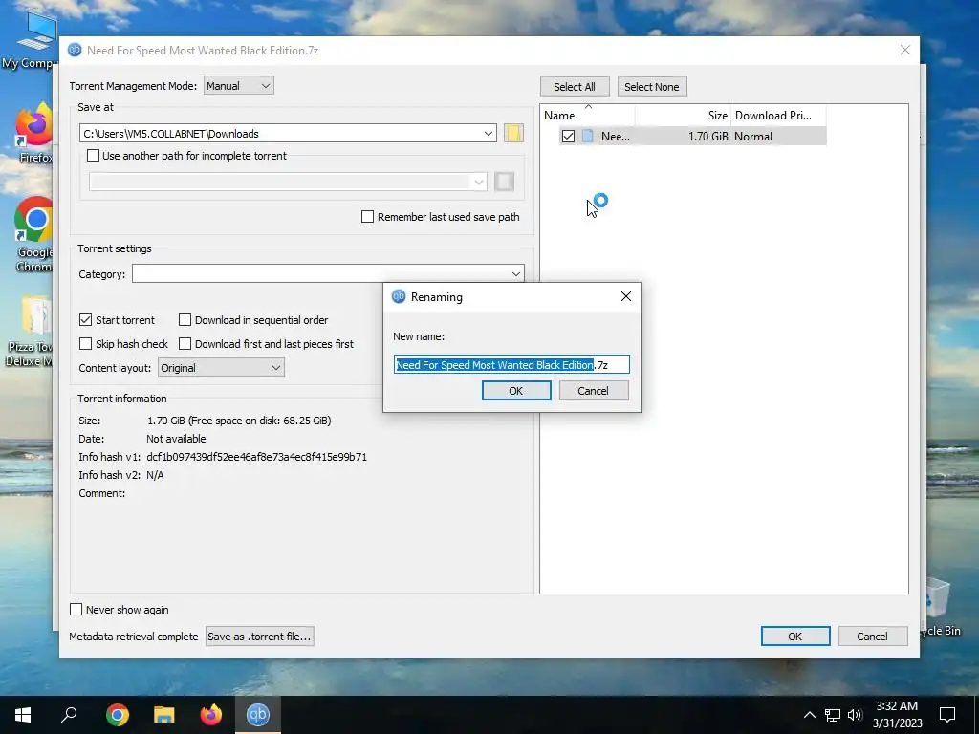Open the notification center icon
The width and height of the screenshot is (979, 734).
point(947,715)
